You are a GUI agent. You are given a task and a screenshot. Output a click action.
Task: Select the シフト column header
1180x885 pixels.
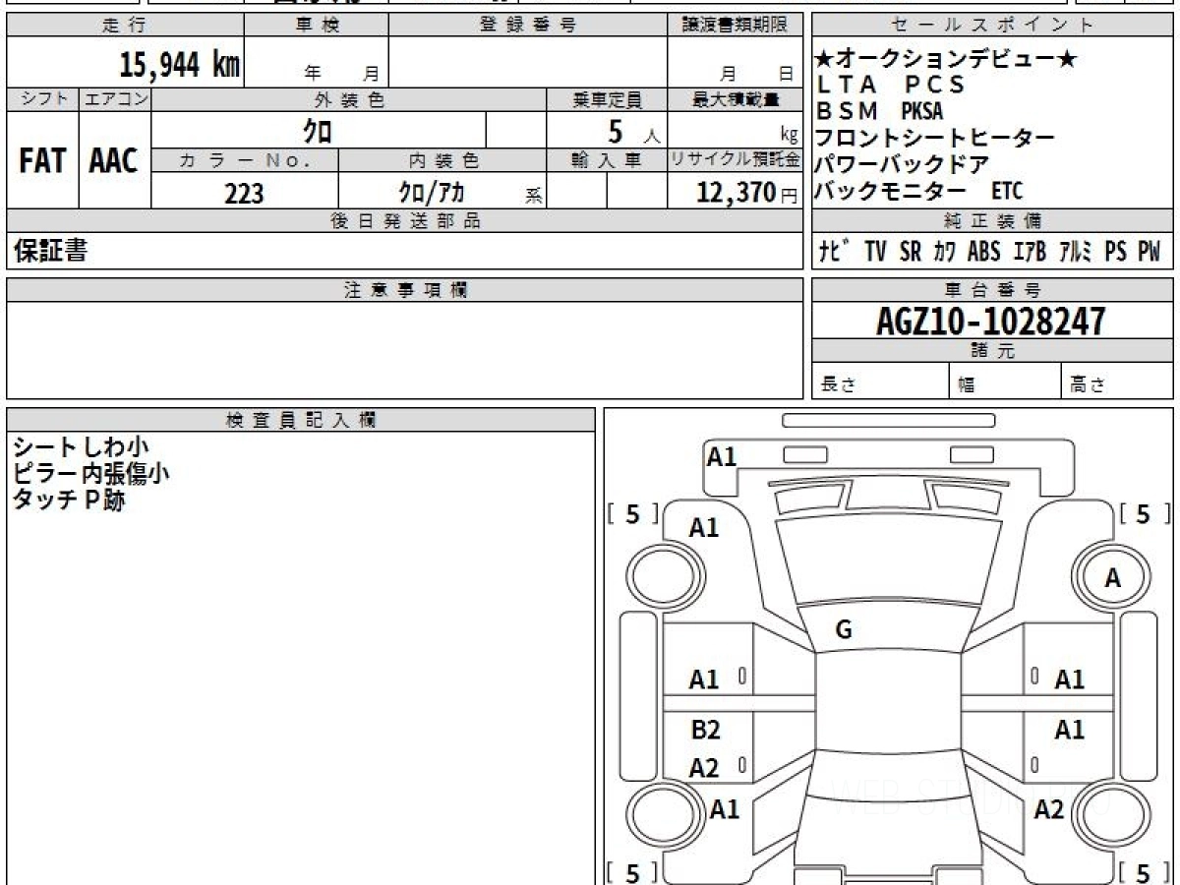click(x=42, y=99)
